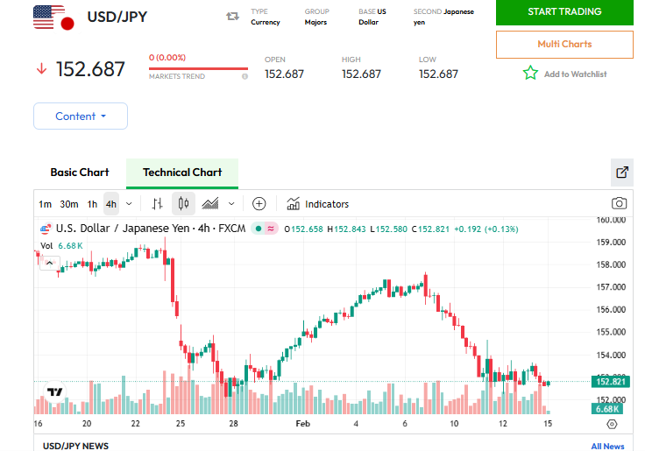Take a chart snapshot with camera icon
Screen dimensions: 645x451
(x=620, y=204)
